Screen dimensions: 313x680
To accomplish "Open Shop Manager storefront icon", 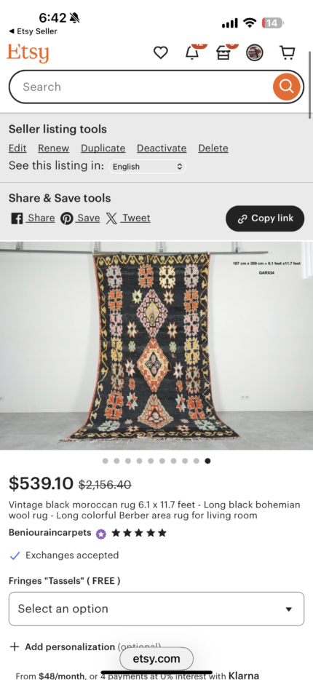I will 223,53.
